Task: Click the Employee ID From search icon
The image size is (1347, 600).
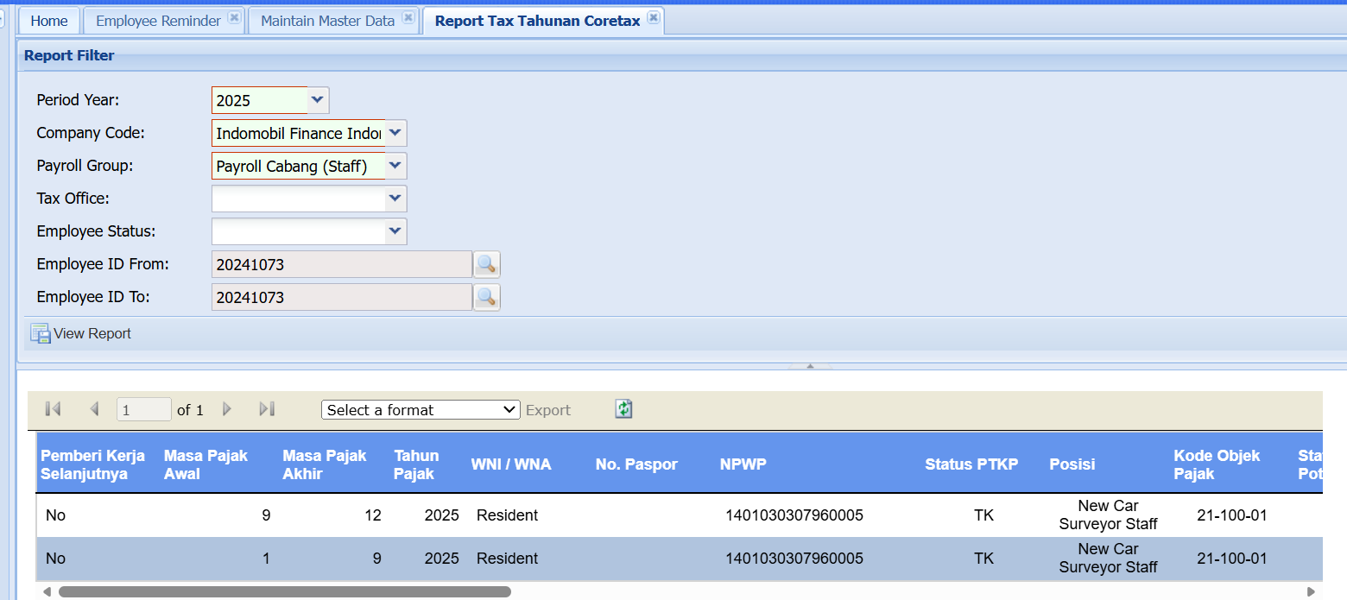Action: pyautogui.click(x=486, y=264)
